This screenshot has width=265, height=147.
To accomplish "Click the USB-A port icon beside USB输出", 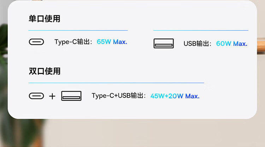I will [164, 43].
